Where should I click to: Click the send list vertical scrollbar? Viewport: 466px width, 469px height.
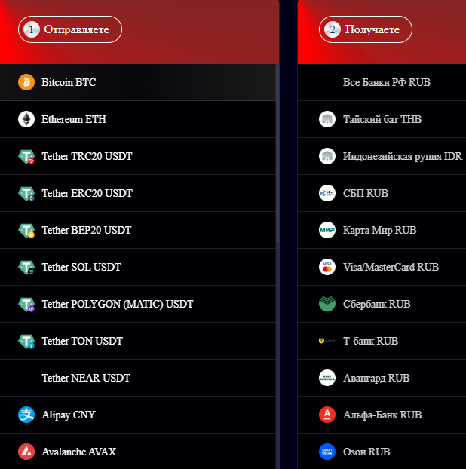click(277, 152)
